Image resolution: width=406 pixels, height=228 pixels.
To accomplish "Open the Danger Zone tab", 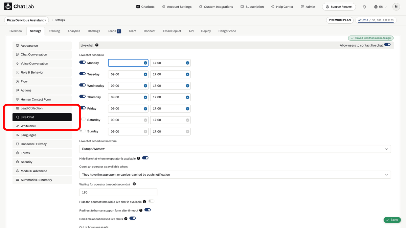I will pos(227,31).
